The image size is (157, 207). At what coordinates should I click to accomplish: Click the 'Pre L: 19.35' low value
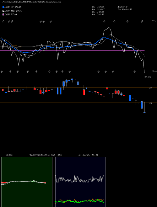pos(98,12)
